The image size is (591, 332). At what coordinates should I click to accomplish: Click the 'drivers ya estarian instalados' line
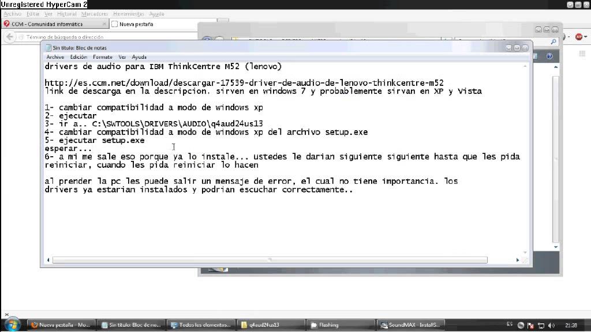[199, 190]
